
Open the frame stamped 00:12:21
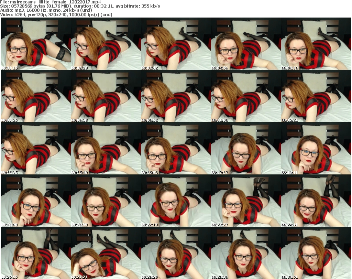(316, 96)
